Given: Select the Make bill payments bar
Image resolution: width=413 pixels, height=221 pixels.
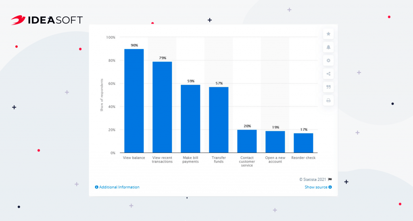Looking at the screenshot, I should click(x=190, y=119).
